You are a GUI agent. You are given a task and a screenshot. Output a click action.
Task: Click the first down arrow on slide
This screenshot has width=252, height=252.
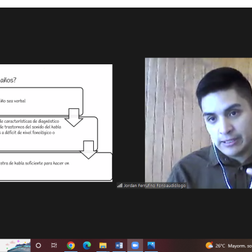pos(74,118)
